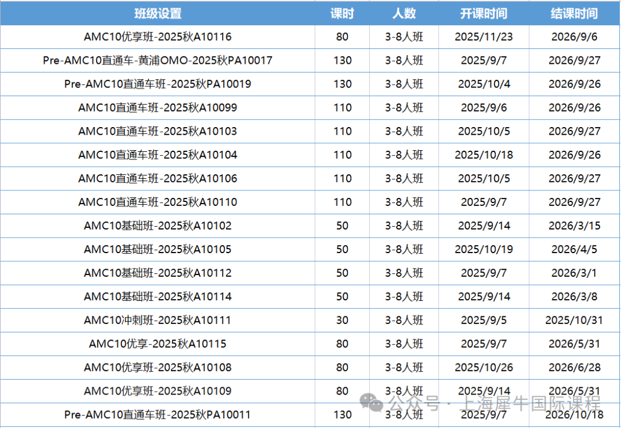Select cell AMC10冲刺班-2025秋A10111

[158, 320]
